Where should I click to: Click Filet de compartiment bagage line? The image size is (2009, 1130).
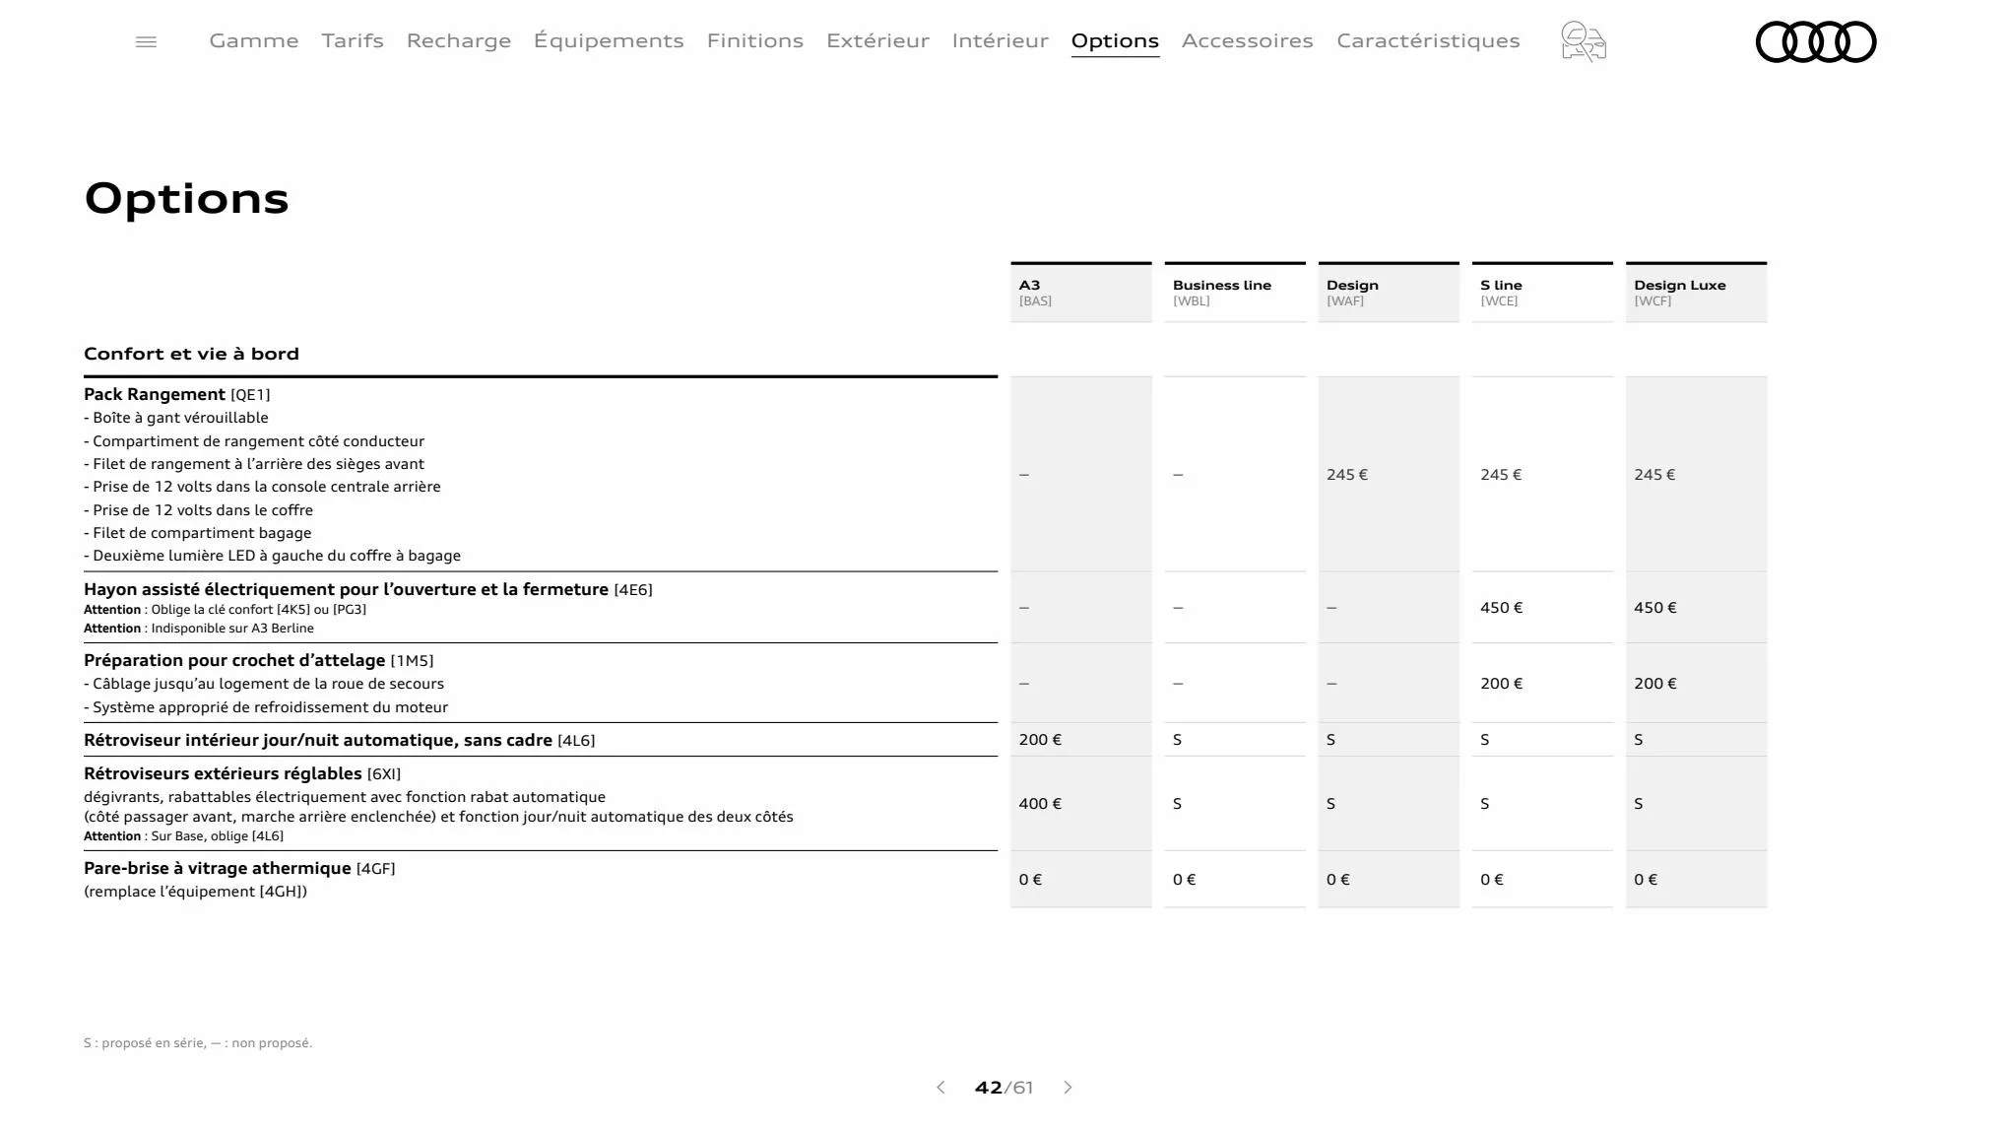pyautogui.click(x=198, y=533)
